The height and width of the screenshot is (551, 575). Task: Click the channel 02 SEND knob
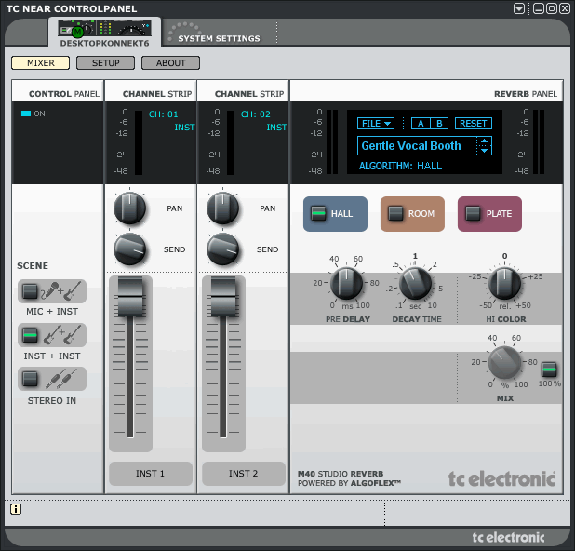[x=222, y=249]
